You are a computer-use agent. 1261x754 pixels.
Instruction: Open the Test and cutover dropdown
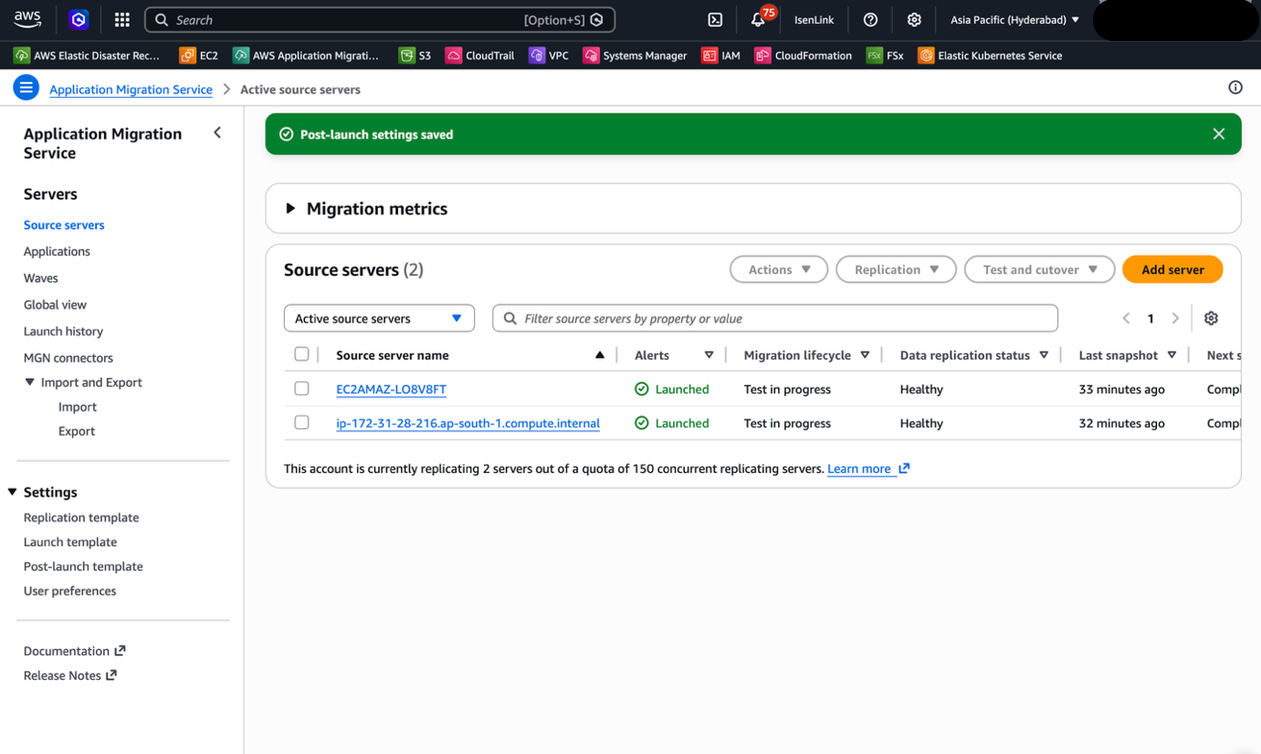coord(1039,269)
